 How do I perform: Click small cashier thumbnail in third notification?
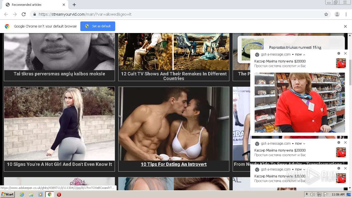pos(341,178)
